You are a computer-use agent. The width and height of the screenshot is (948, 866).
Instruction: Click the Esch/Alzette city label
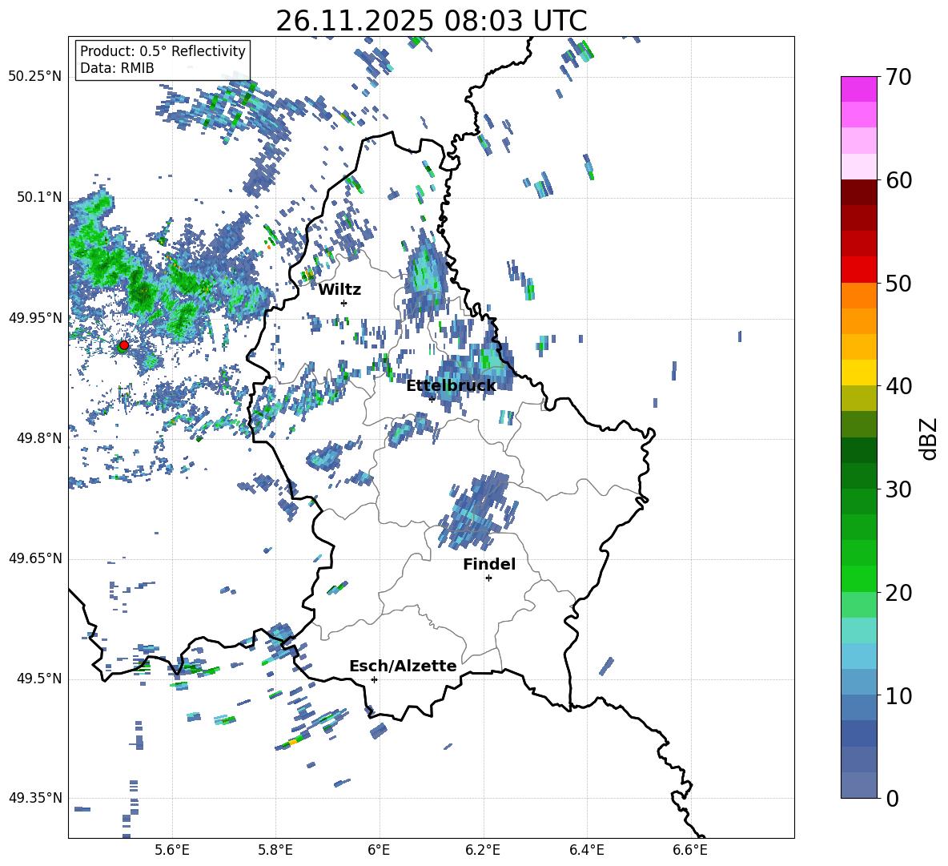tap(403, 666)
